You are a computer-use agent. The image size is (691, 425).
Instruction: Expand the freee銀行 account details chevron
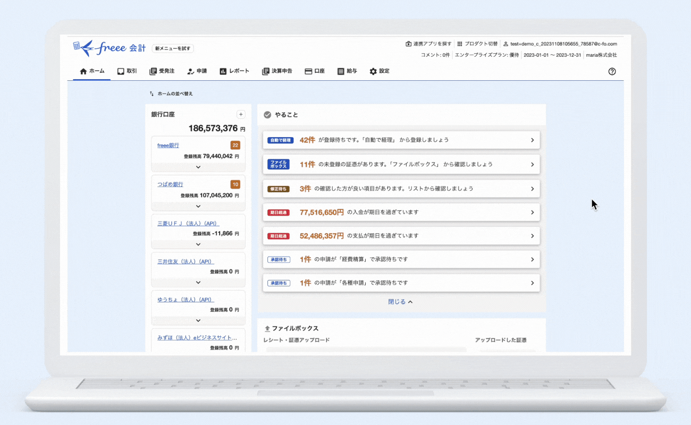198,167
